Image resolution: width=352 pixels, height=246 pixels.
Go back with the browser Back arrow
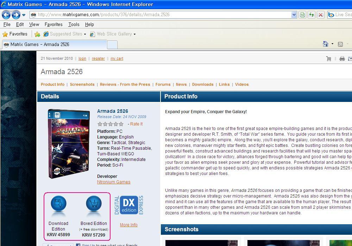point(6,15)
